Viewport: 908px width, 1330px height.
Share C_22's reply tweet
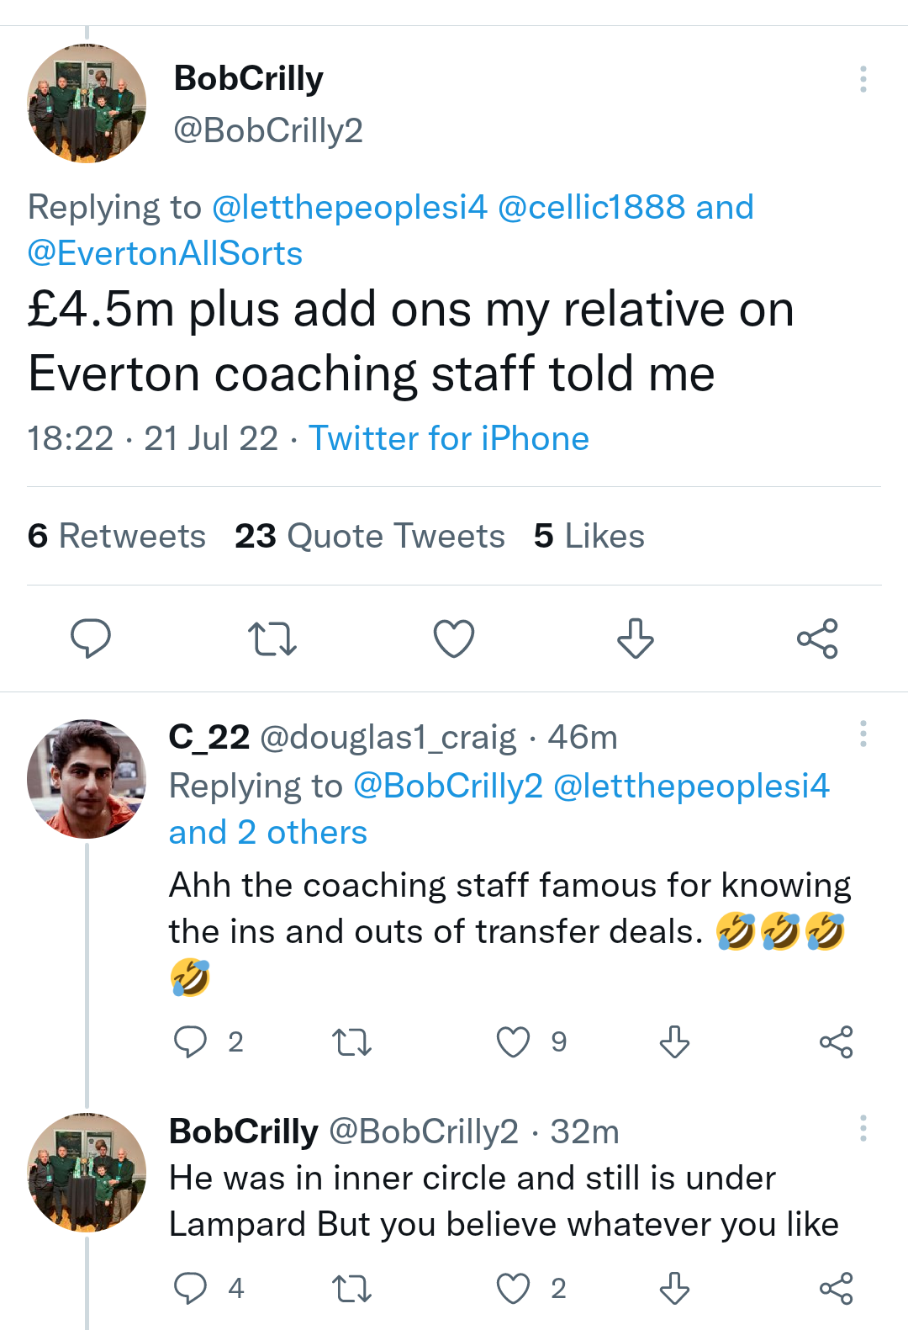(836, 1042)
